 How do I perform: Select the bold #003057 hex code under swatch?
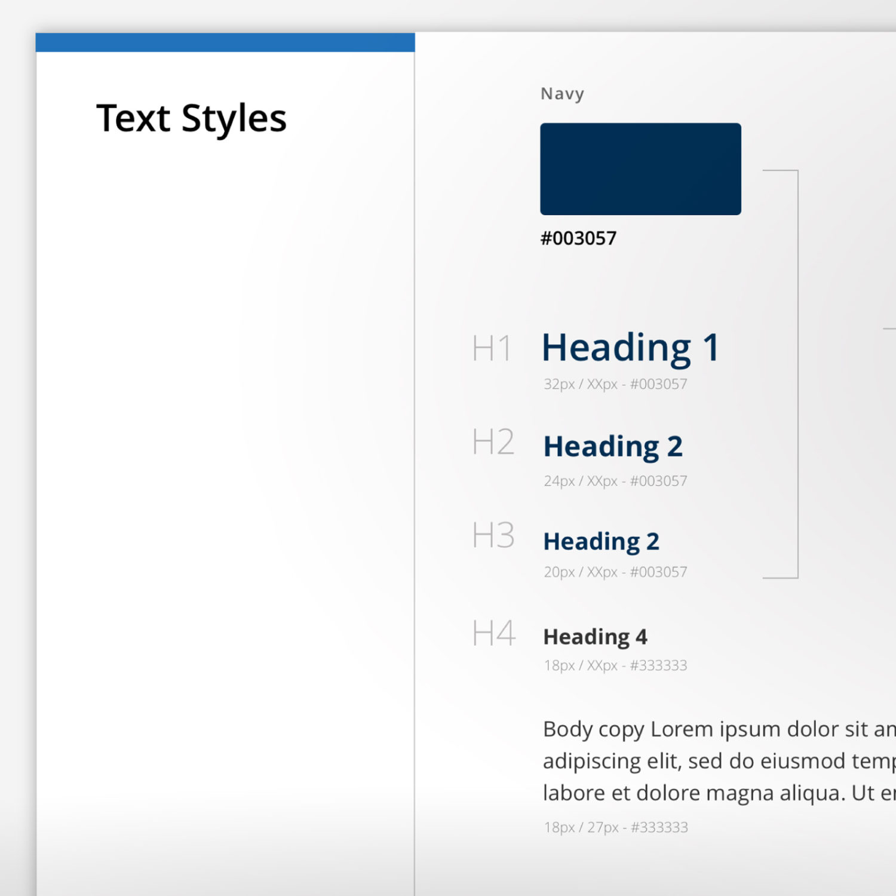(x=578, y=238)
